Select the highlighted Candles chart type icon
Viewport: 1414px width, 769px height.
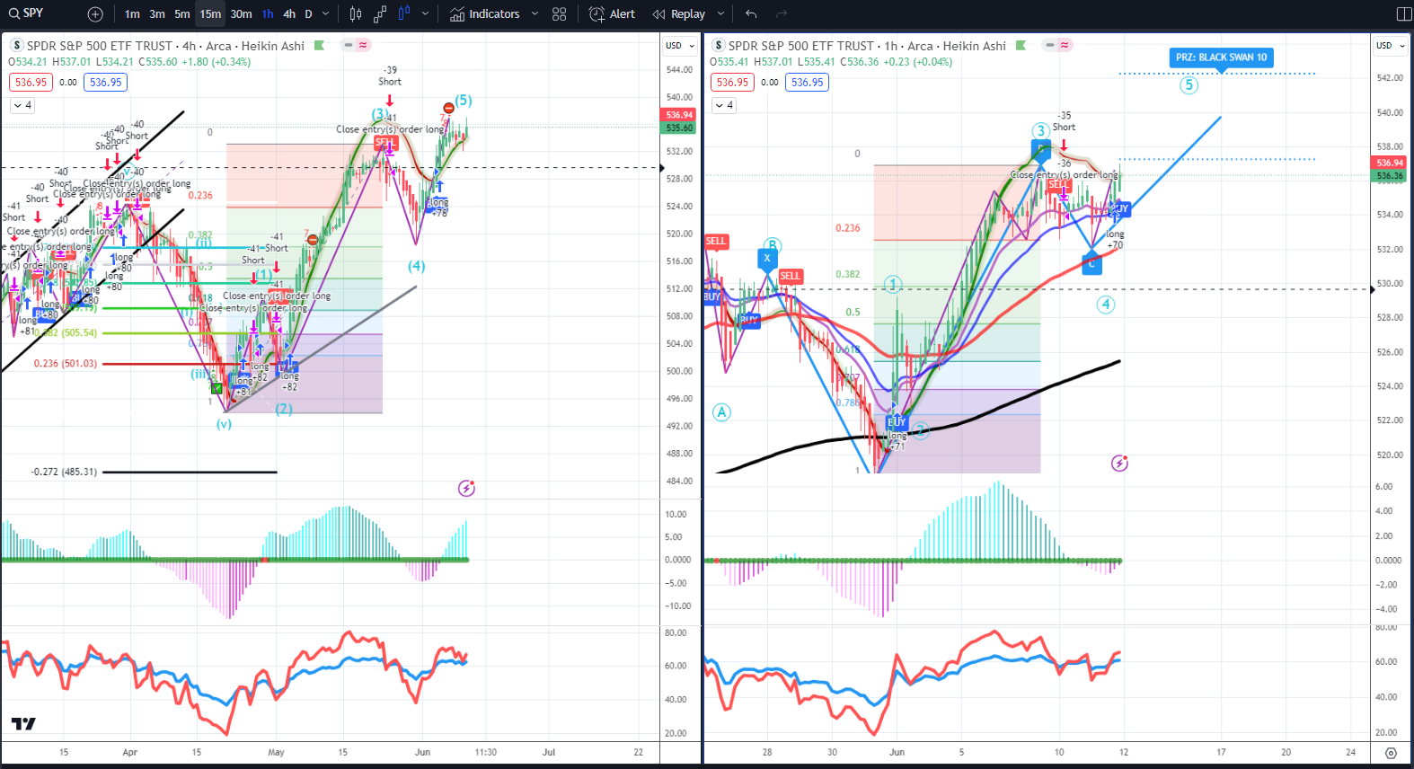[404, 14]
